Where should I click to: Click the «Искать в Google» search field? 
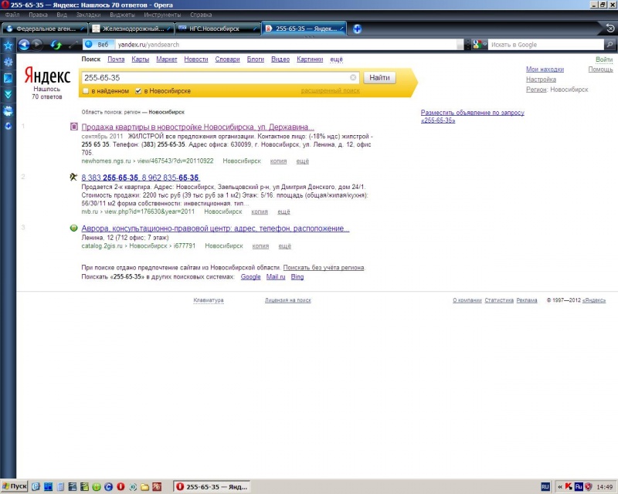point(546,45)
